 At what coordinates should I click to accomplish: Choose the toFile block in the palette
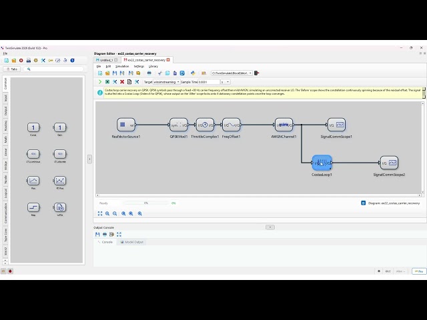[x=60, y=207]
